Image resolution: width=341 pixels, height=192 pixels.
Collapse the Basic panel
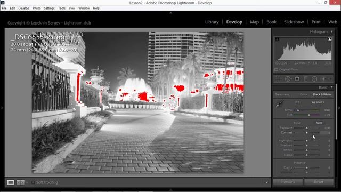click(331, 87)
